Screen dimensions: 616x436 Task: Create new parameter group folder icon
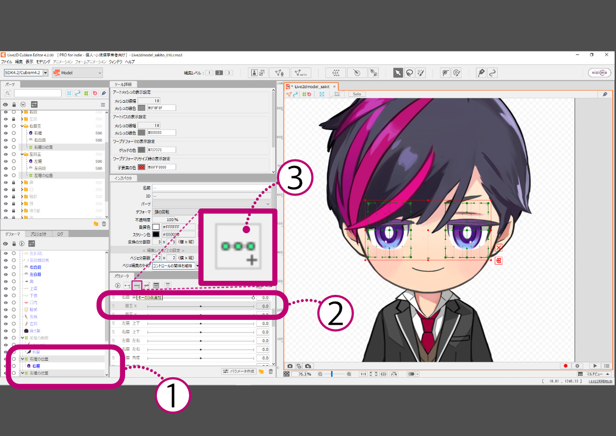coord(261,371)
